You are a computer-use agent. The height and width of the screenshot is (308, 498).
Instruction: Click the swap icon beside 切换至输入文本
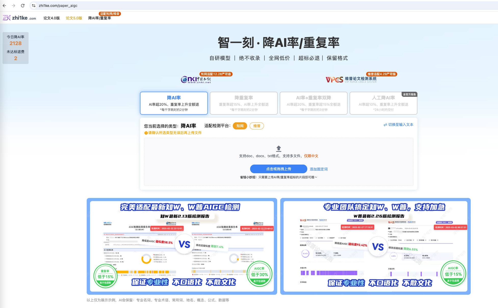pyautogui.click(x=385, y=125)
